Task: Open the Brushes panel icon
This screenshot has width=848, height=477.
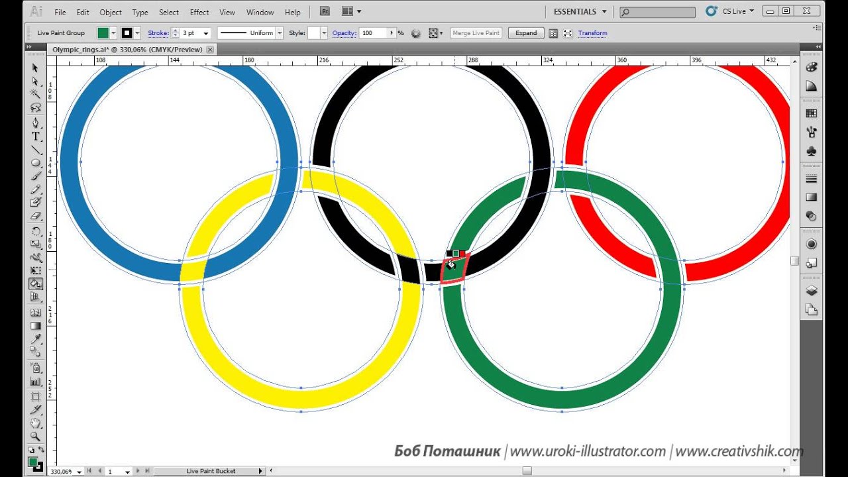Action: tap(811, 132)
